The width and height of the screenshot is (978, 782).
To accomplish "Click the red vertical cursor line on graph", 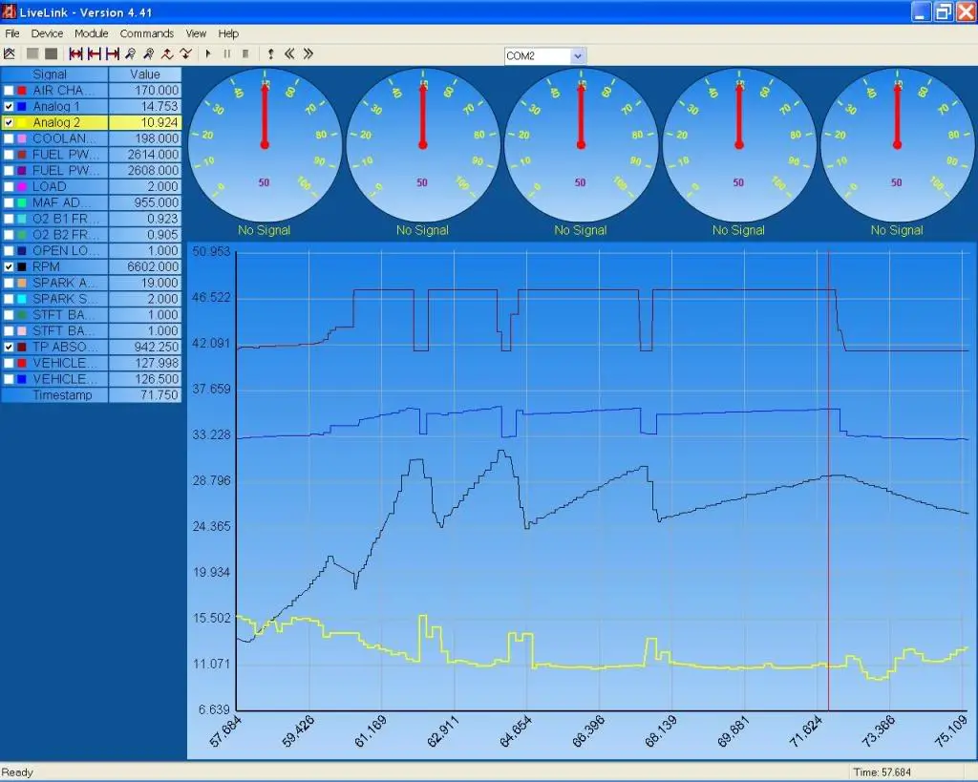I will pos(828,480).
